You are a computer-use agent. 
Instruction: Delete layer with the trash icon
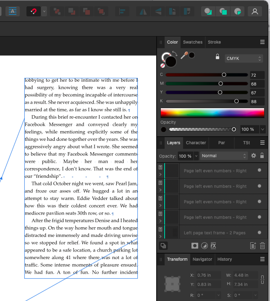tap(262, 246)
